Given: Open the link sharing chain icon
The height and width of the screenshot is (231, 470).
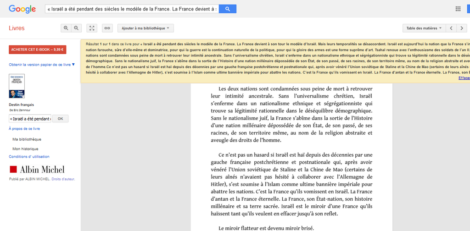Looking at the screenshot, I should coord(107,28).
